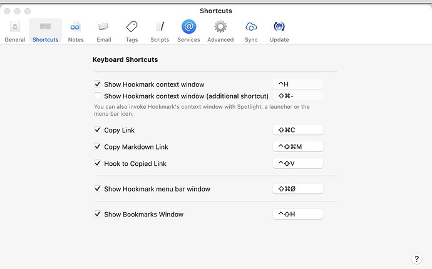Edit the ^⇧V Hook to Copied field
This screenshot has width=432, height=269.
coord(298,163)
